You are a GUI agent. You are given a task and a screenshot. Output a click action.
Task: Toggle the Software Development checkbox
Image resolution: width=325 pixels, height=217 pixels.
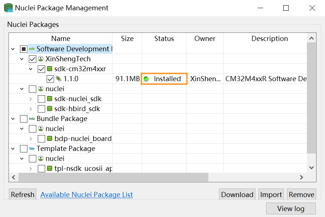pos(24,49)
